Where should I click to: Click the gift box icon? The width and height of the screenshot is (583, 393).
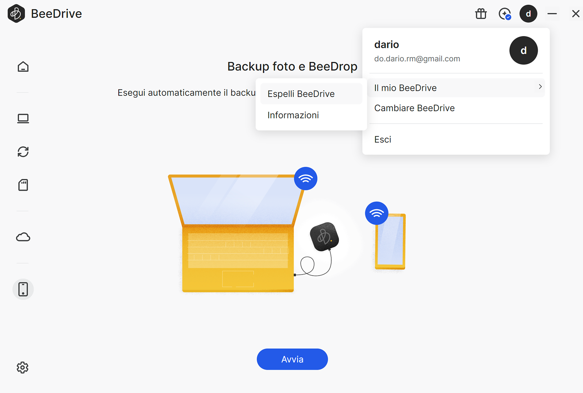tap(481, 14)
